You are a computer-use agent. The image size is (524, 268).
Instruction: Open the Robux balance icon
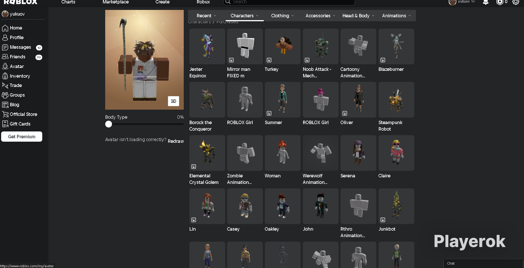[x=500, y=2]
